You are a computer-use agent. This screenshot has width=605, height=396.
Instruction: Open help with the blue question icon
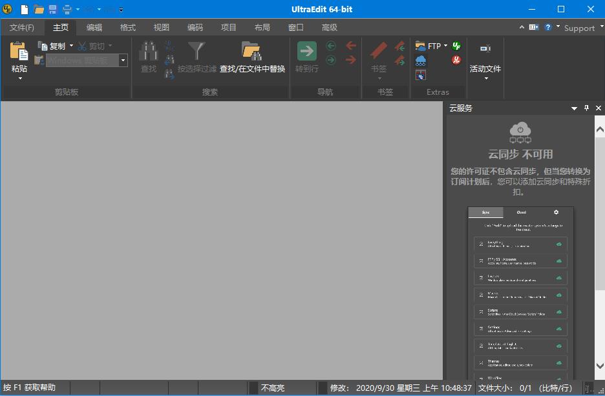[548, 27]
